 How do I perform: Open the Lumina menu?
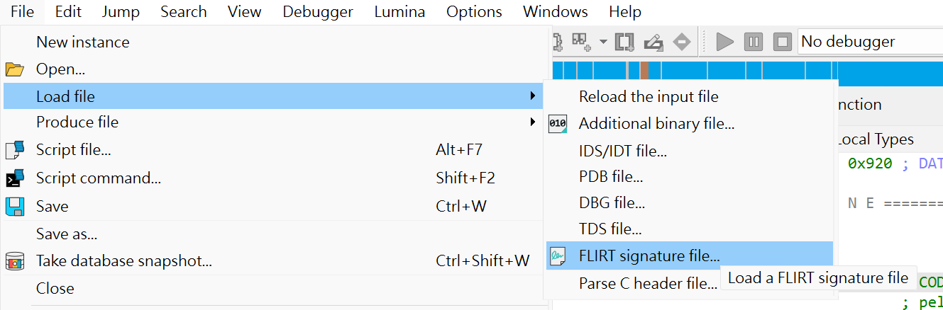click(399, 12)
